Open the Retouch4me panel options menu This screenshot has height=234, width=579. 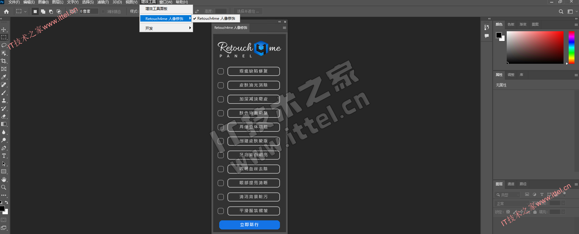(x=284, y=28)
